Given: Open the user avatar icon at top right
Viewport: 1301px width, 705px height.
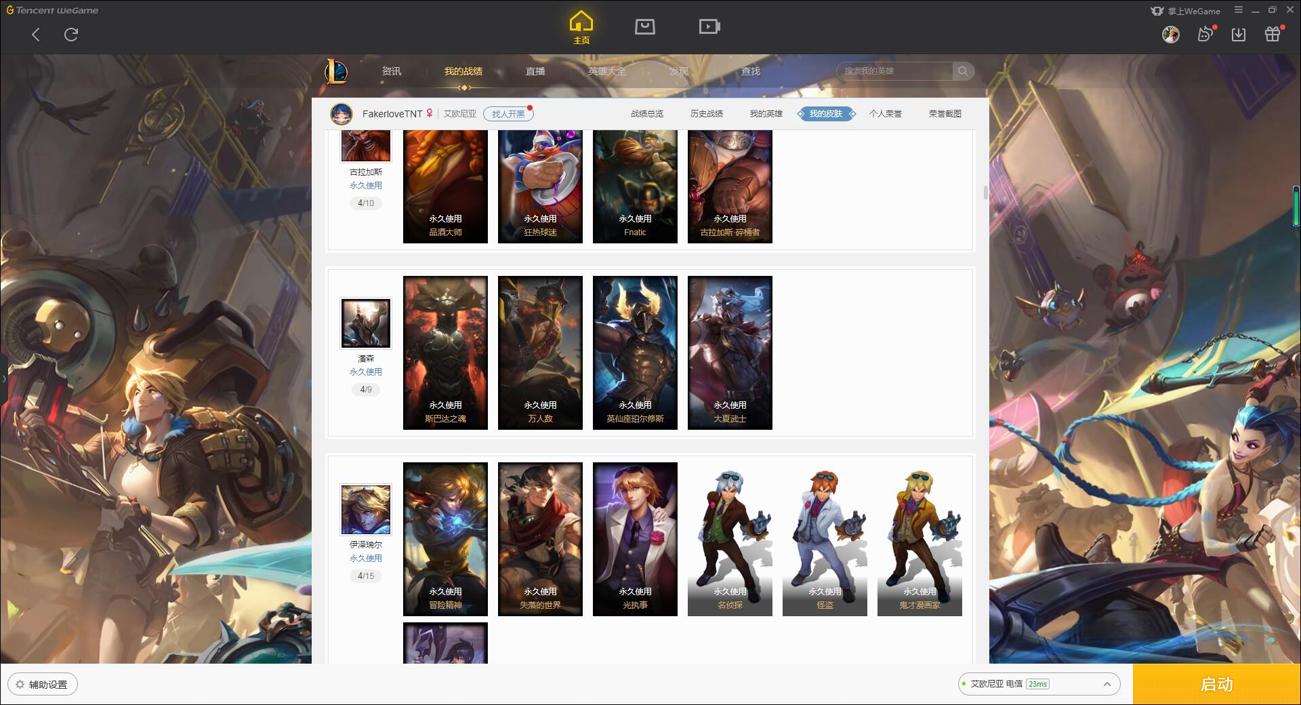Looking at the screenshot, I should point(1170,34).
